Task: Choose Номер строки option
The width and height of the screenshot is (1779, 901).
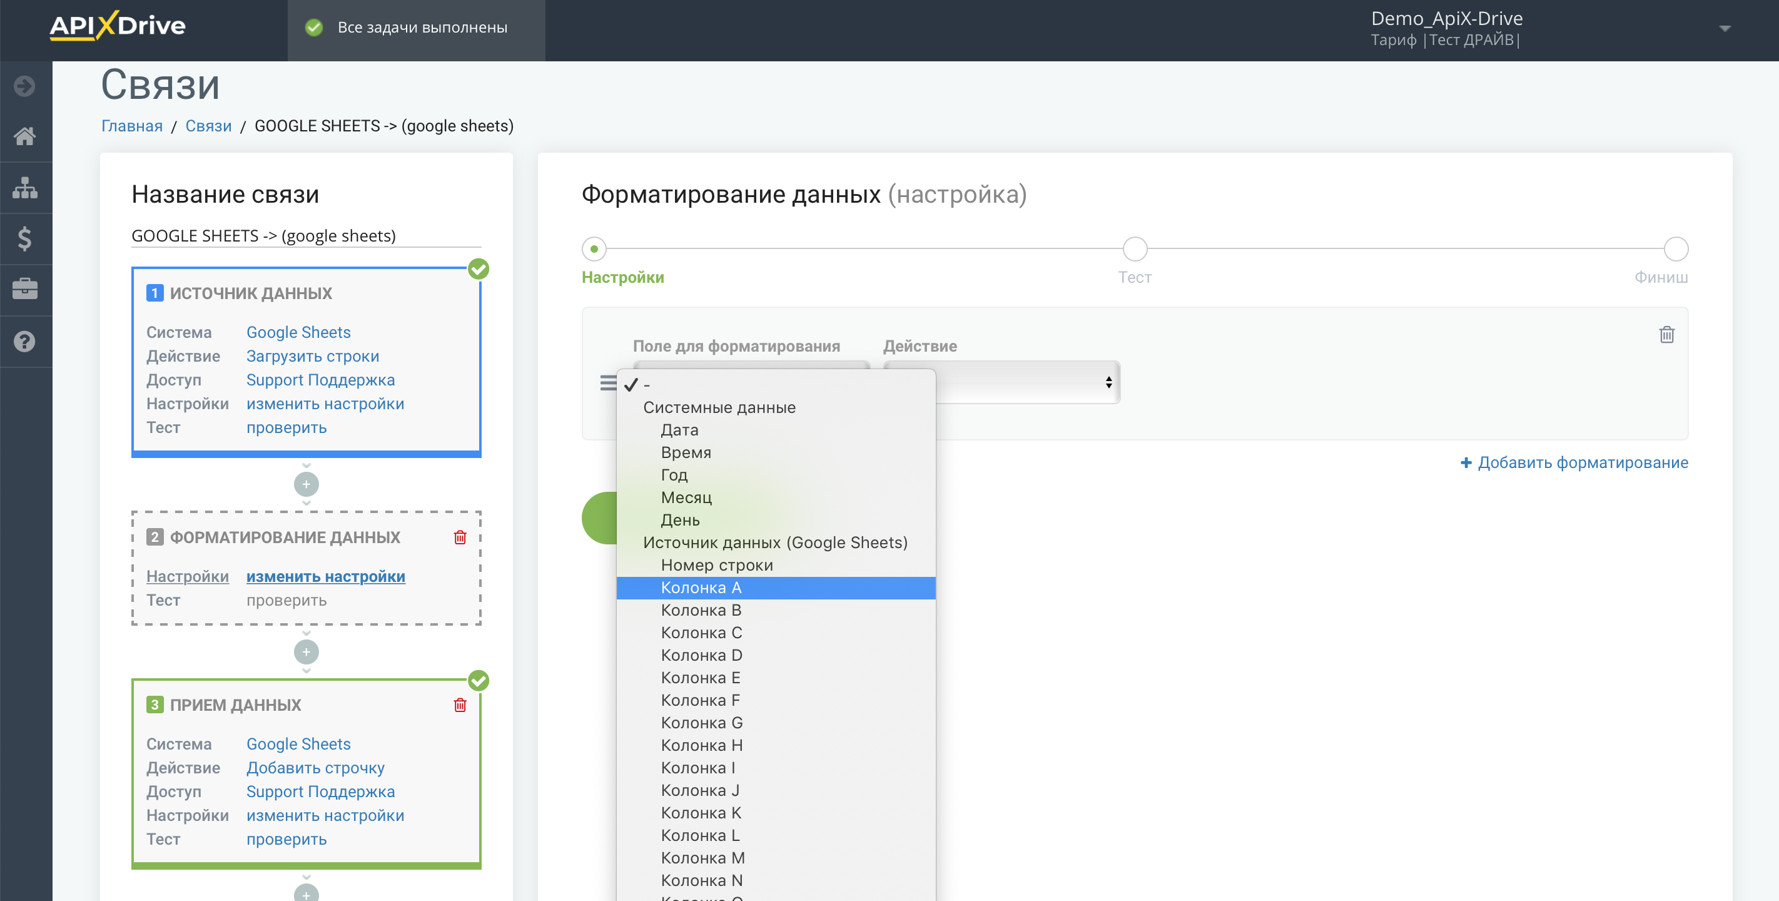Action: coord(776,565)
